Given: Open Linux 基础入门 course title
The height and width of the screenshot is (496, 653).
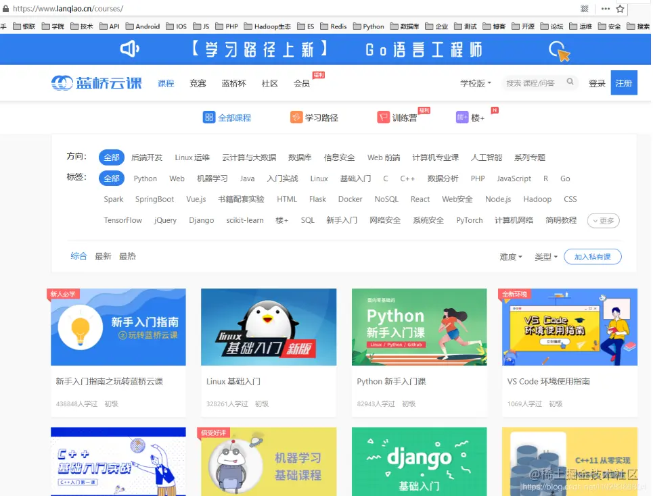Looking at the screenshot, I should (x=233, y=381).
